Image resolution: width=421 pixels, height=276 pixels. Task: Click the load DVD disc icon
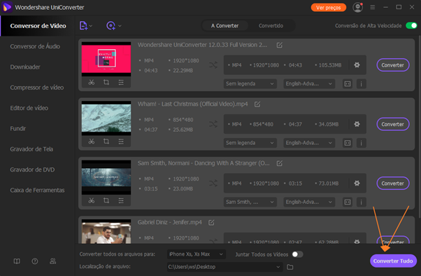click(110, 26)
